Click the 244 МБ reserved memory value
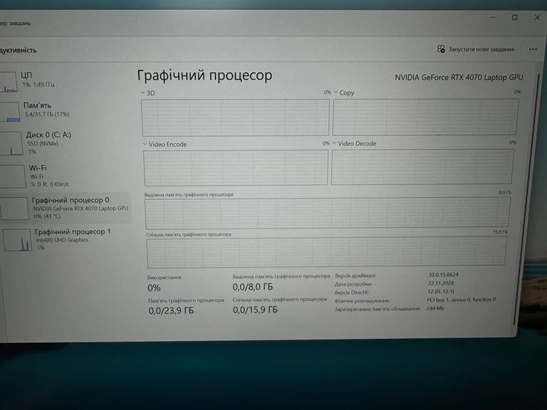The image size is (547, 410). click(435, 308)
